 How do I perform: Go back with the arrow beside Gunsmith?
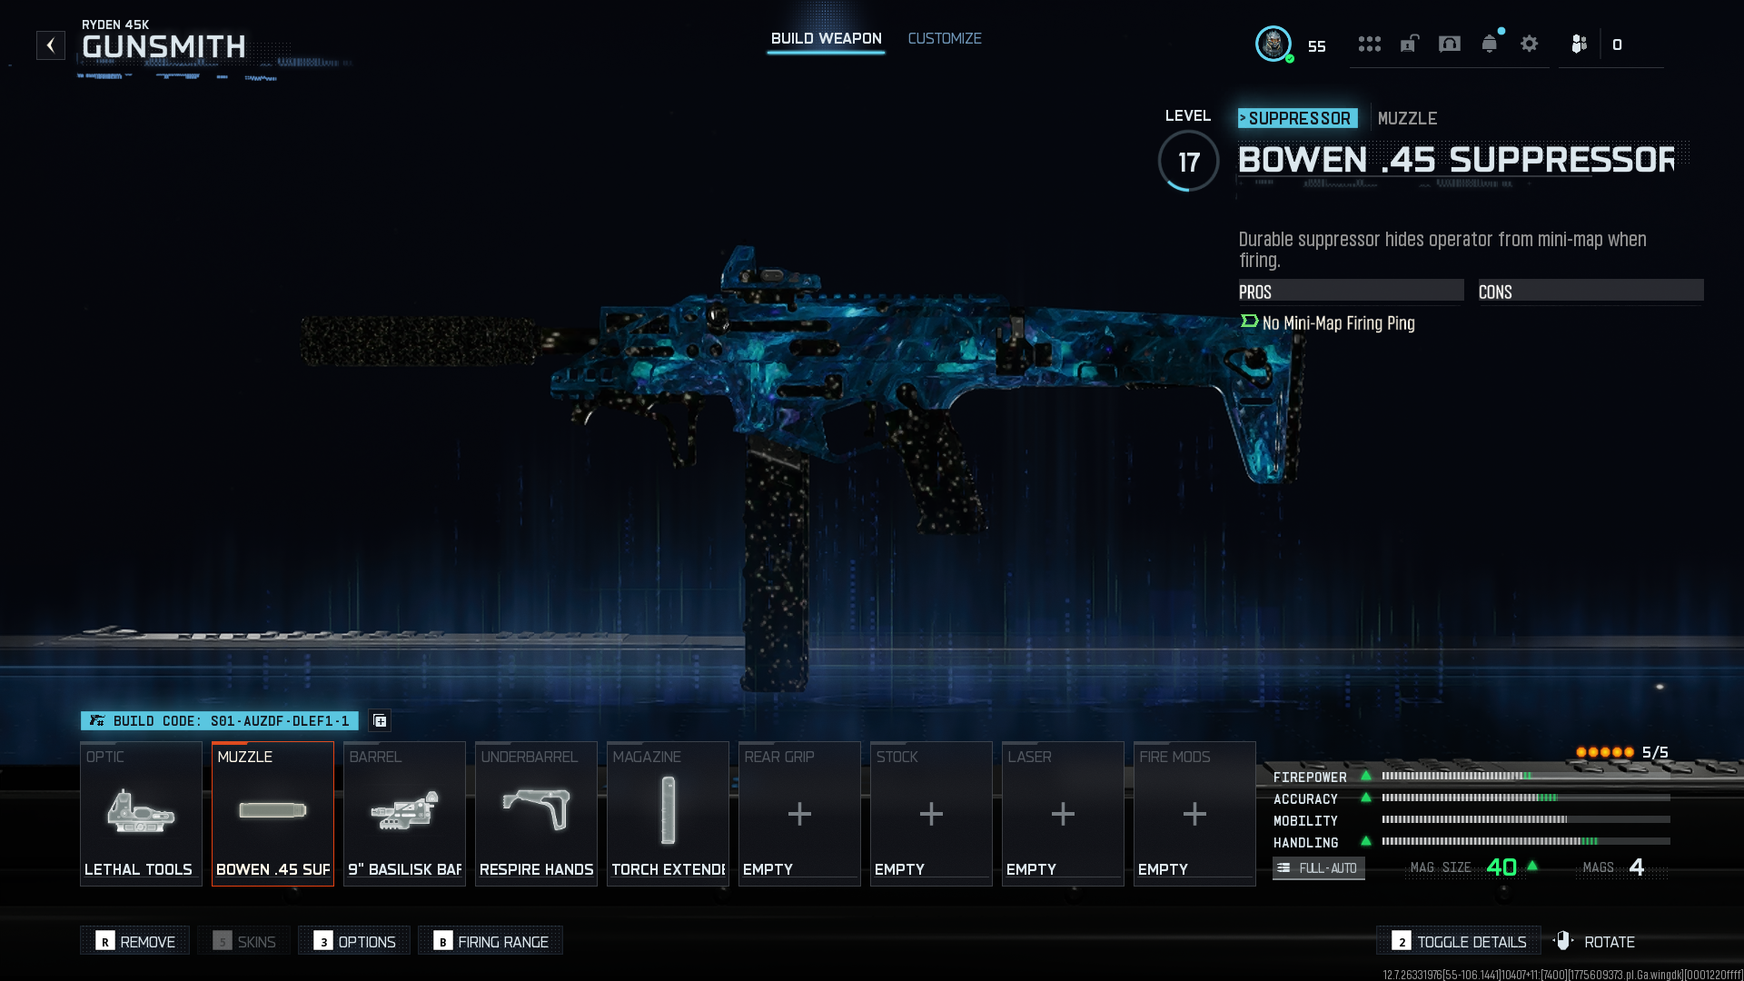click(x=51, y=45)
